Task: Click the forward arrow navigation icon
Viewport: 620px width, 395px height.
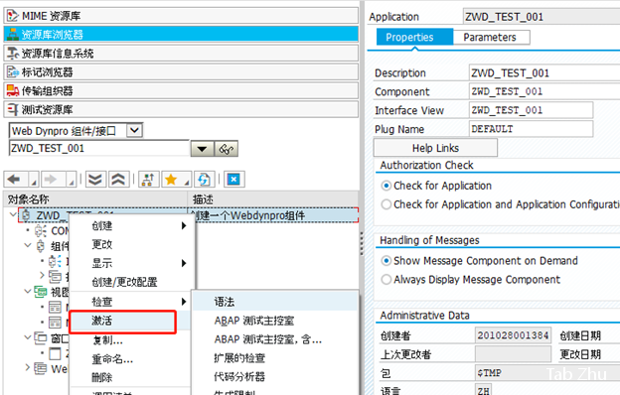Action: pos(51,180)
